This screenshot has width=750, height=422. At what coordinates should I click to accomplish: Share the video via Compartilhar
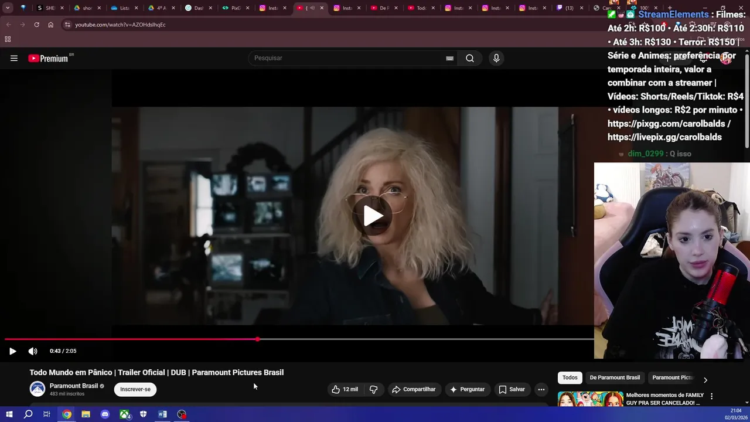pyautogui.click(x=414, y=389)
